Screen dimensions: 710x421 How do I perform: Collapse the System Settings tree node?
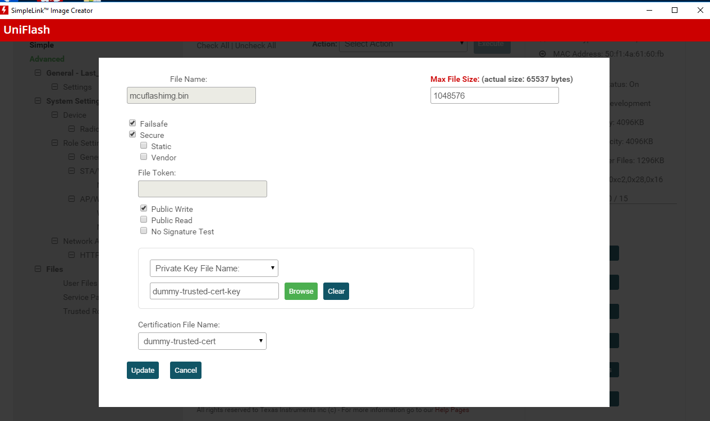coord(38,101)
